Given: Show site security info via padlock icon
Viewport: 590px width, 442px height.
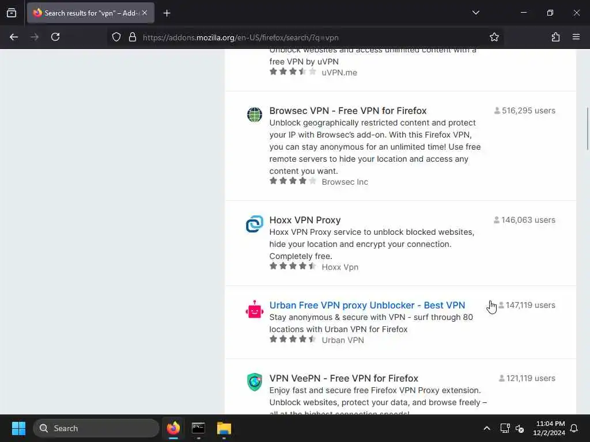Looking at the screenshot, I should [x=132, y=37].
